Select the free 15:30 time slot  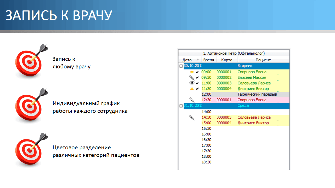(x=206, y=128)
